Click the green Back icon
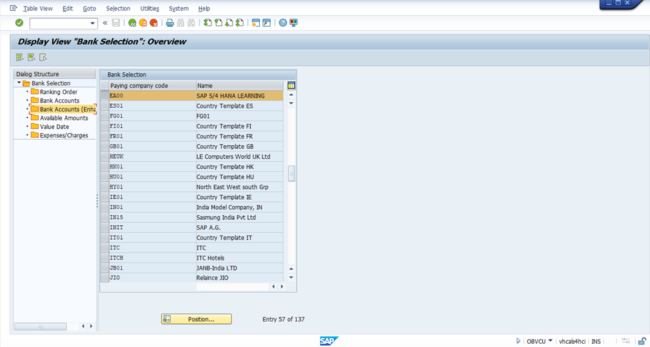650x347 pixels. point(132,23)
